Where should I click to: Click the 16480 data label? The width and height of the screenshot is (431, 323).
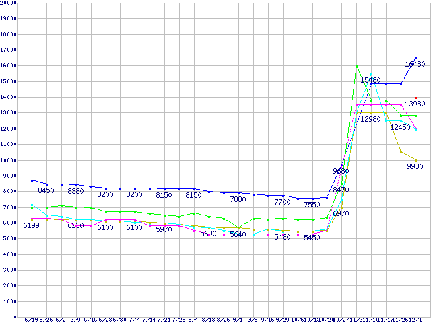[x=415, y=64]
